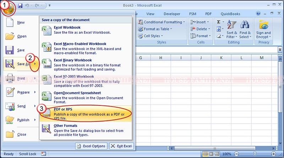This screenshot has height=158, width=284.
Task: Choose Excel Workbook save format
Action: (86, 30)
